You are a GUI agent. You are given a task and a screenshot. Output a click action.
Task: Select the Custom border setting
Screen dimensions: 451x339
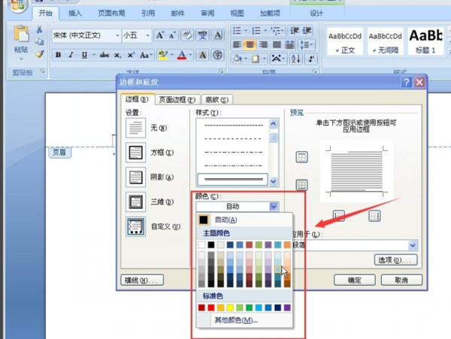point(136,226)
